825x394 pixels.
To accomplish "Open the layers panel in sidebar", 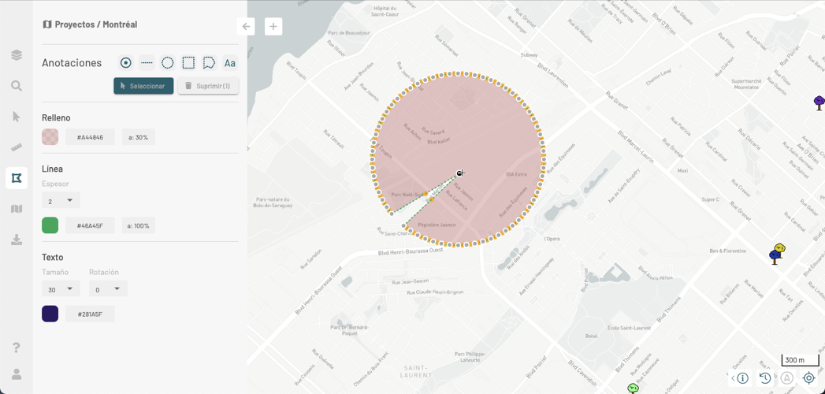I will [17, 55].
